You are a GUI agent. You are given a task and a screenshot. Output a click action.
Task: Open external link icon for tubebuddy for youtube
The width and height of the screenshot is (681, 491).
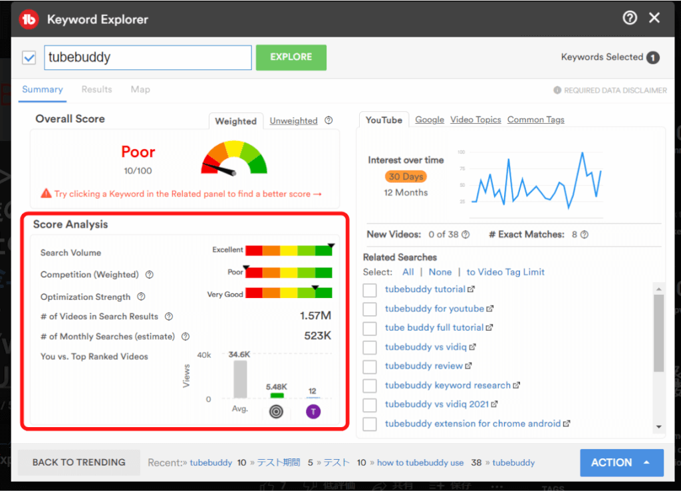[490, 309]
